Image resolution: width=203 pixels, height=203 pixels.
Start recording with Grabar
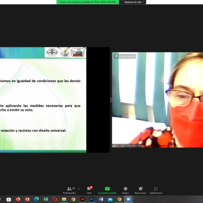(125, 190)
